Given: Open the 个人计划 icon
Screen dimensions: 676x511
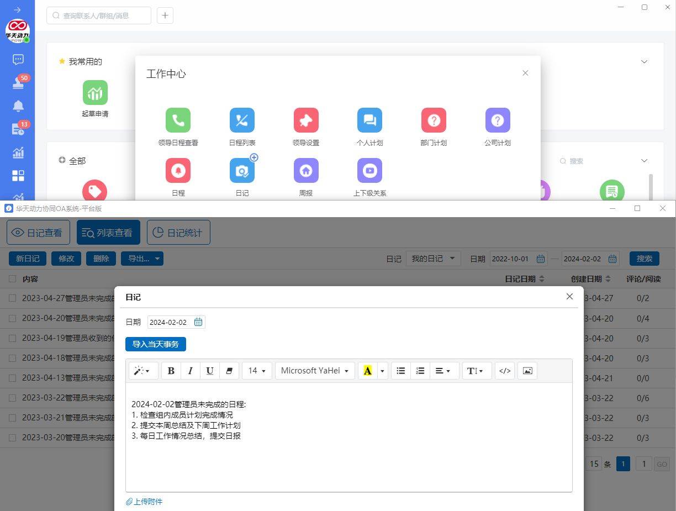Looking at the screenshot, I should [369, 120].
